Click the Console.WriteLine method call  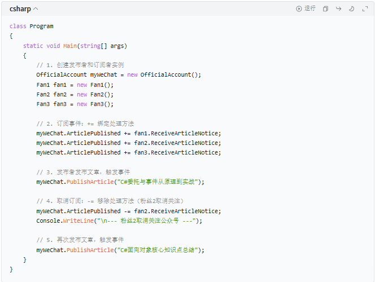(79, 221)
